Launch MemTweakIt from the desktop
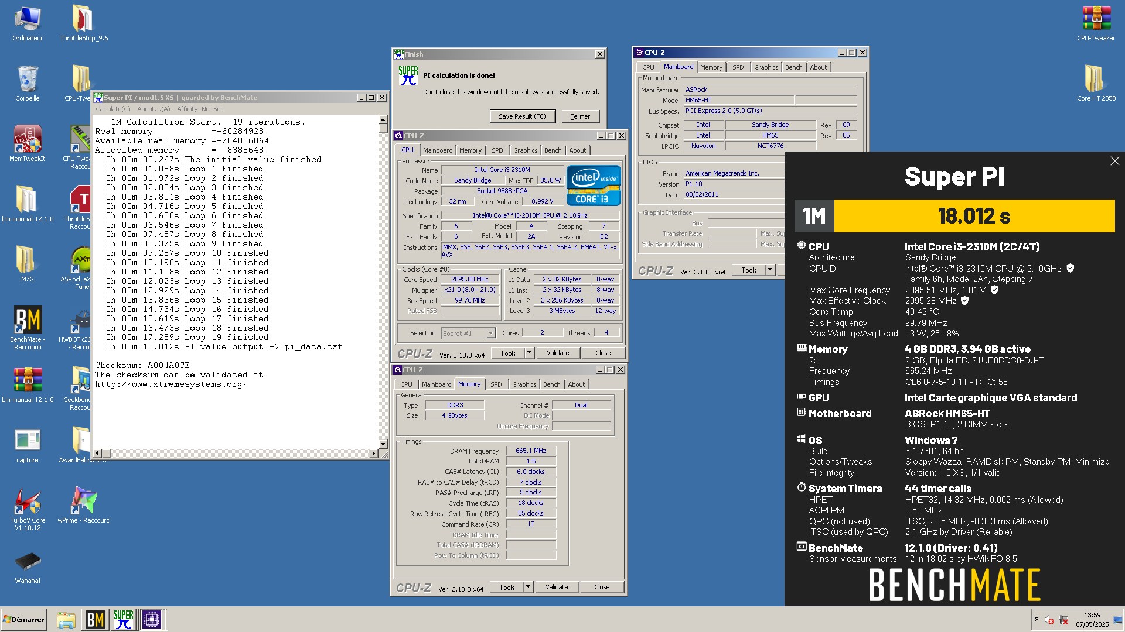The height and width of the screenshot is (632, 1125). point(28,143)
